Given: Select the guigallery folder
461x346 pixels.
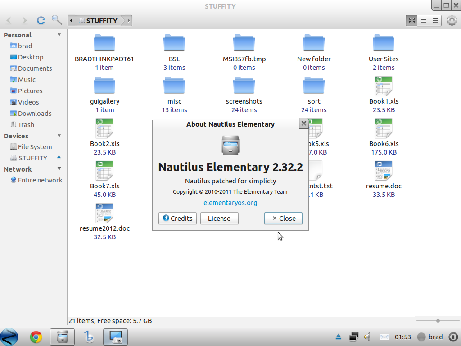Looking at the screenshot, I should pyautogui.click(x=104, y=86).
